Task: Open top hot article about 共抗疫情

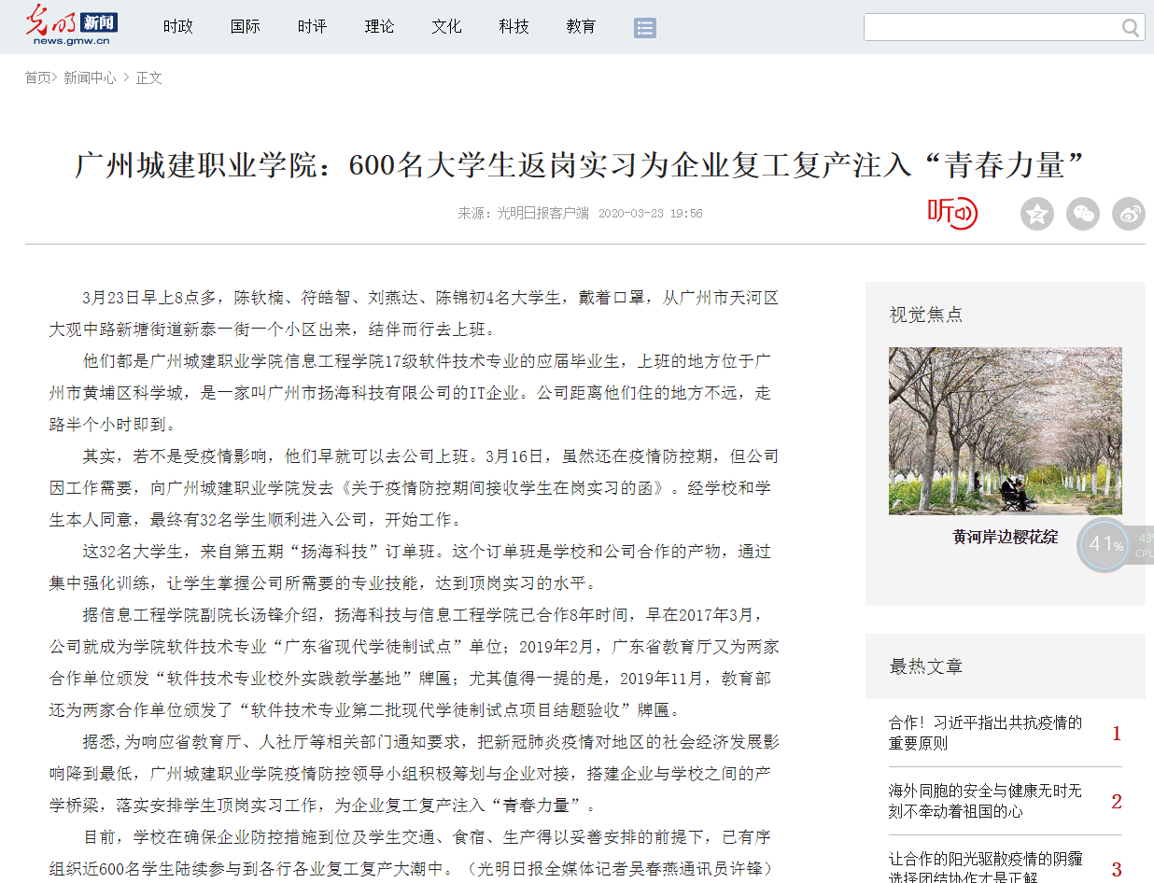Action: (x=985, y=733)
